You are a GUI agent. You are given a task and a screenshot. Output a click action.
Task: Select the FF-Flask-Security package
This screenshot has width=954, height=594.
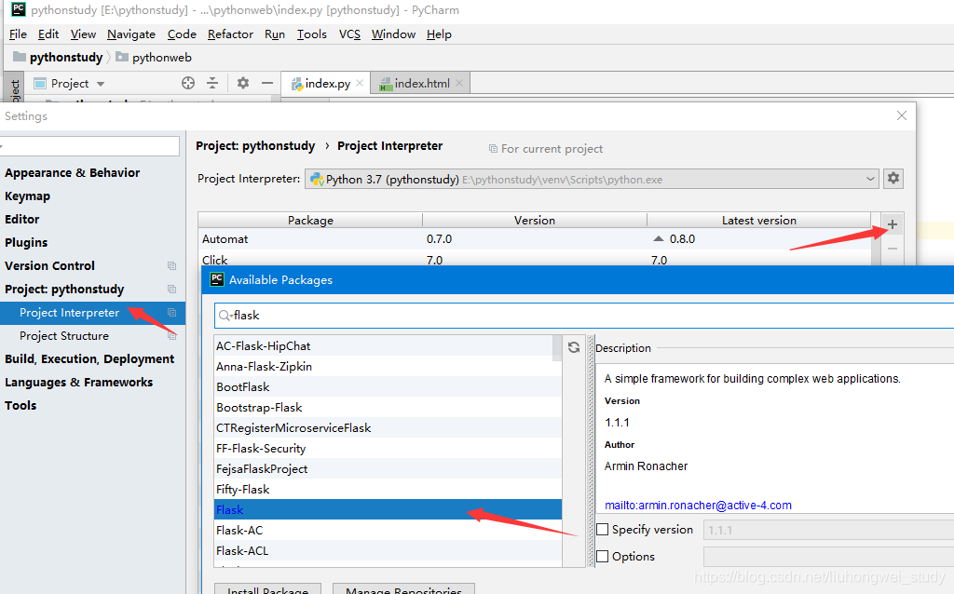[388, 448]
